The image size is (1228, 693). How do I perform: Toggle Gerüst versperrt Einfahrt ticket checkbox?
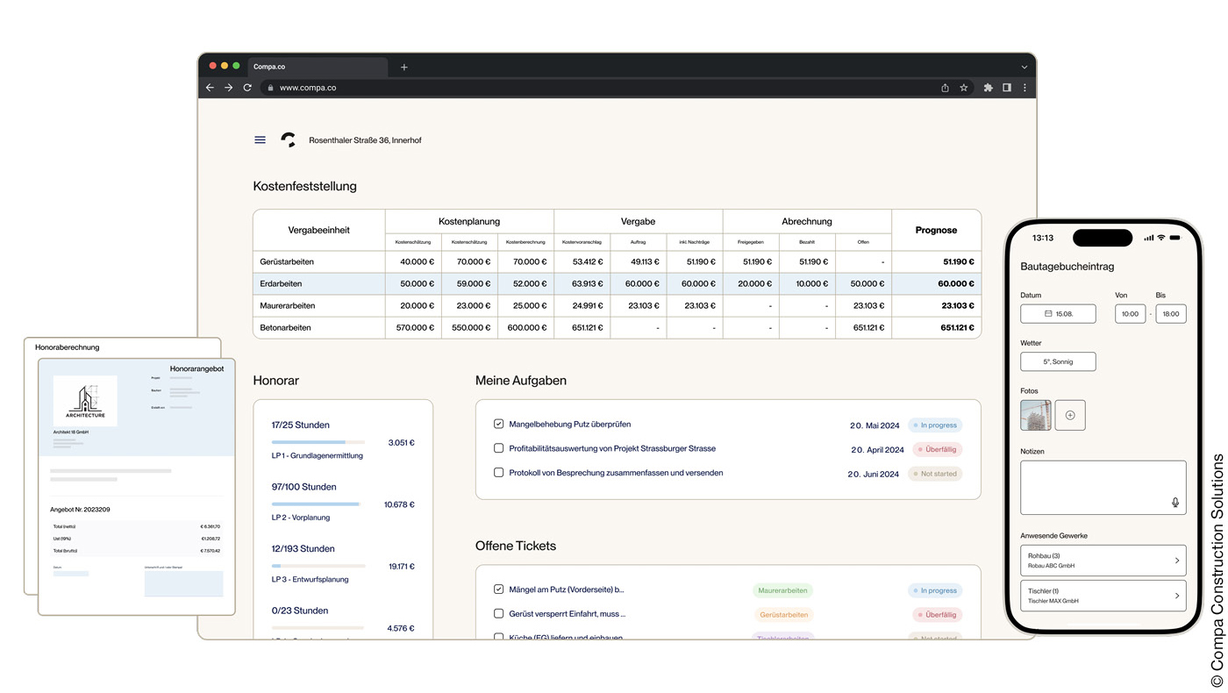click(498, 614)
